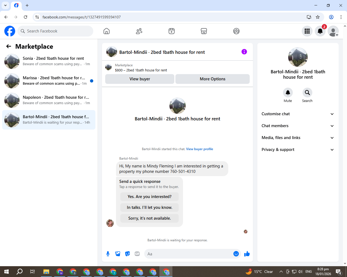This screenshot has width=347, height=277.
Task: Click Bartol-Mindii's avatar beside the message
Action: (x=110, y=223)
